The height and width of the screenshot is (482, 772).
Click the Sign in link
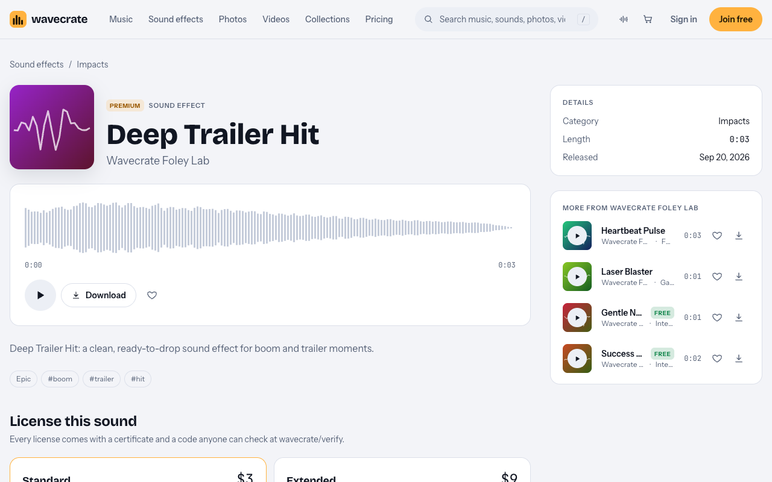pyautogui.click(x=683, y=19)
